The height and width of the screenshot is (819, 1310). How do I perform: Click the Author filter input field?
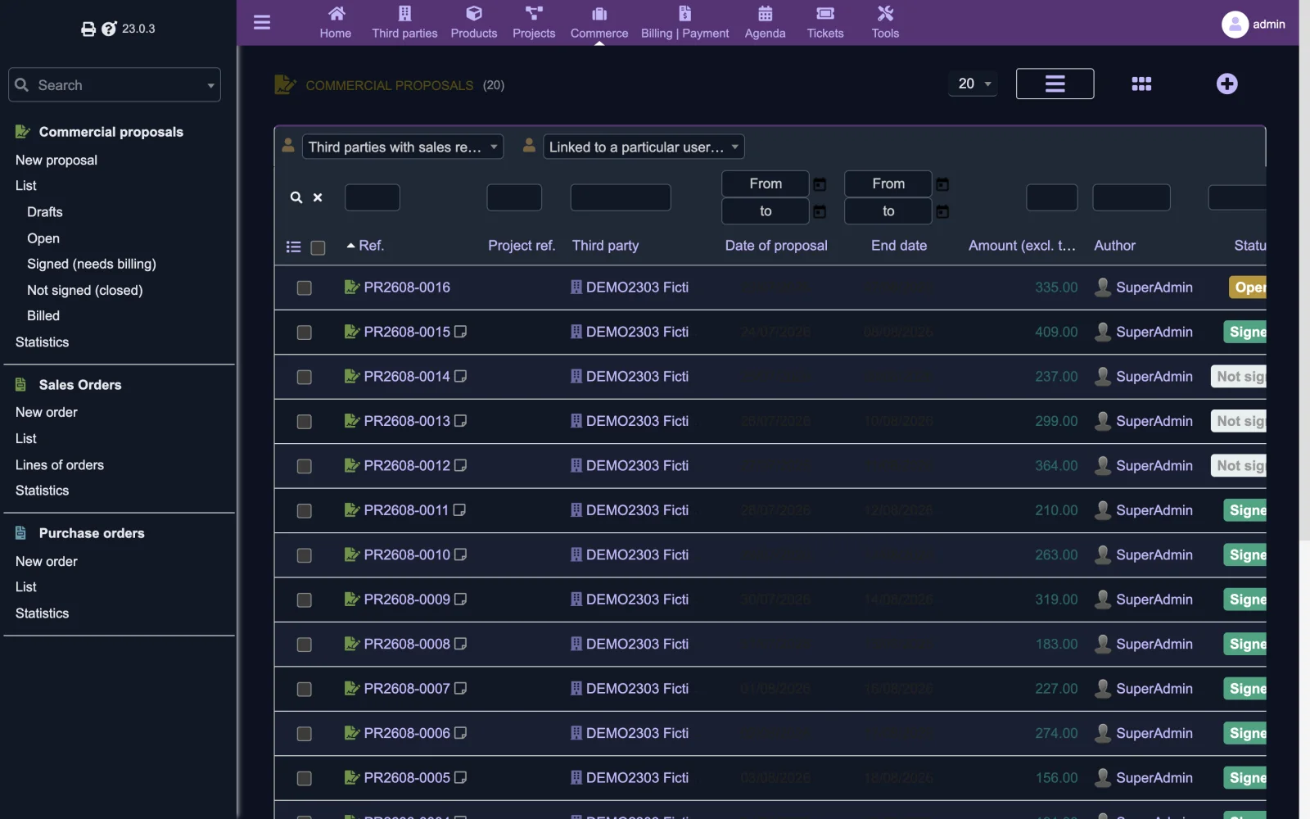tap(1132, 197)
